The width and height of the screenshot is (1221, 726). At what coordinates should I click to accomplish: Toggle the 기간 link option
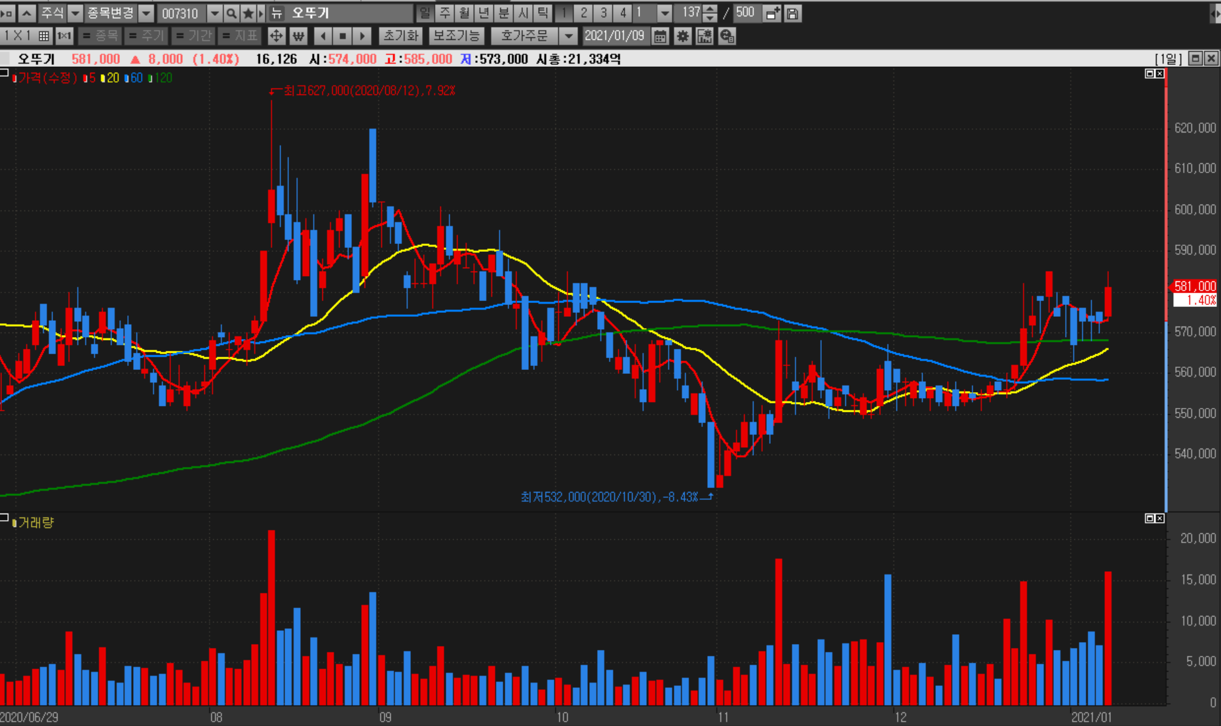[193, 36]
